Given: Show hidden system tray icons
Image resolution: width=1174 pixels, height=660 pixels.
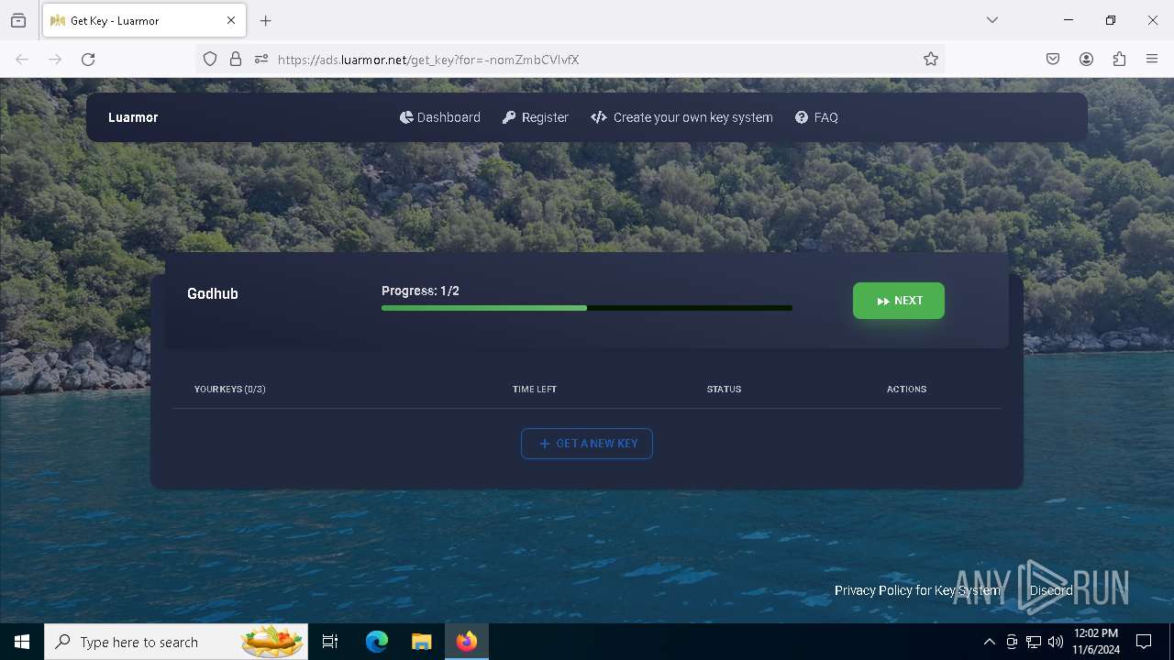Looking at the screenshot, I should click(989, 642).
